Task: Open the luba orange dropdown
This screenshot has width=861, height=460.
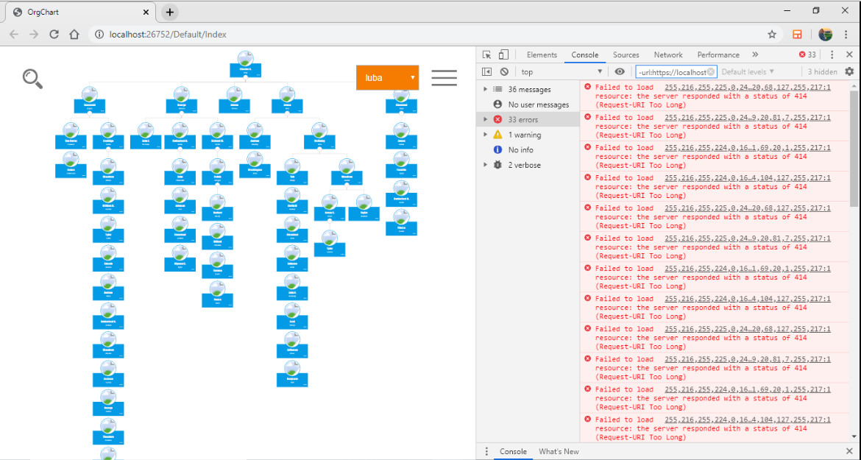Action: pyautogui.click(x=387, y=77)
